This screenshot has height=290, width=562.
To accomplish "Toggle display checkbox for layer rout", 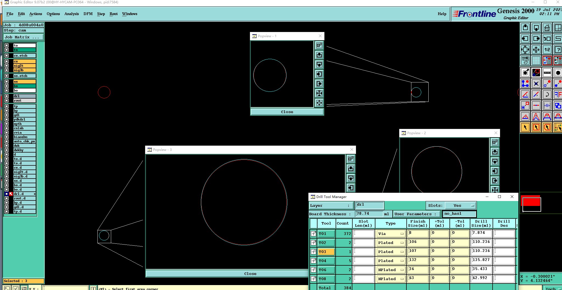I will [7, 101].
